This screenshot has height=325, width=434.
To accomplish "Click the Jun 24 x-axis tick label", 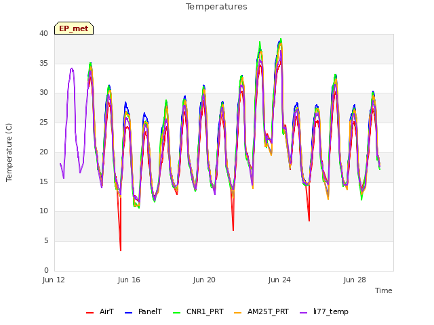I will [279, 280].
